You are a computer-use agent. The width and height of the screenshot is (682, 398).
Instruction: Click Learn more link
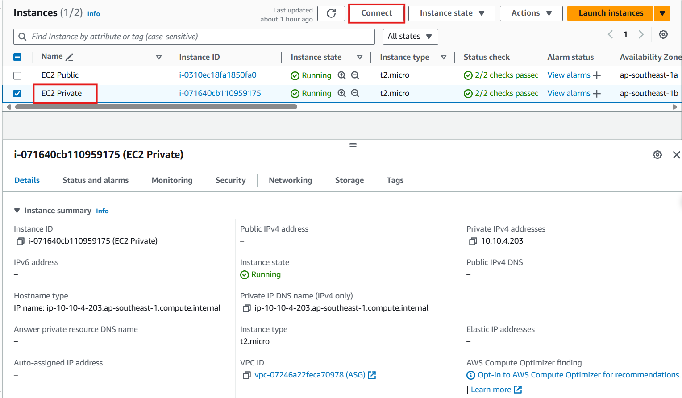coord(491,390)
